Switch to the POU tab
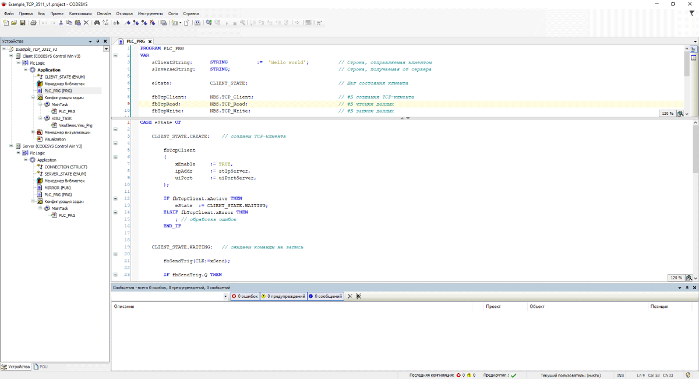The height and width of the screenshot is (379, 699). [x=41, y=367]
